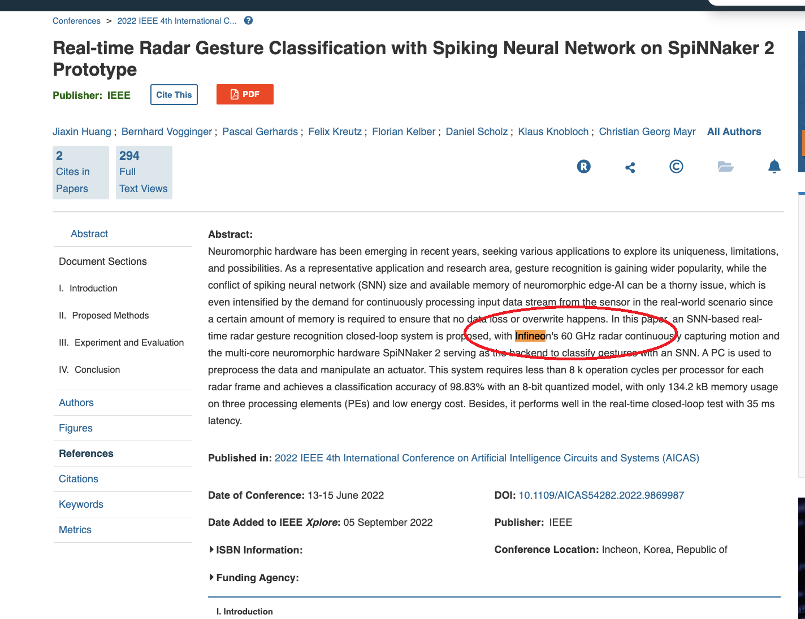The width and height of the screenshot is (805, 619).
Task: Click the share icon
Action: pos(630,167)
